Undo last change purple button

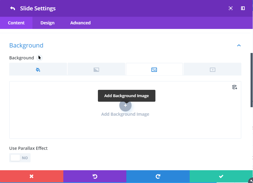95,176
